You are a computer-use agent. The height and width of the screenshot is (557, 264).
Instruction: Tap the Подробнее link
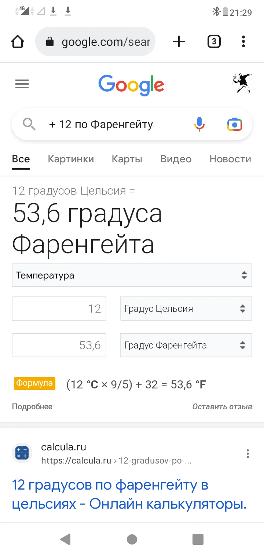point(32,406)
